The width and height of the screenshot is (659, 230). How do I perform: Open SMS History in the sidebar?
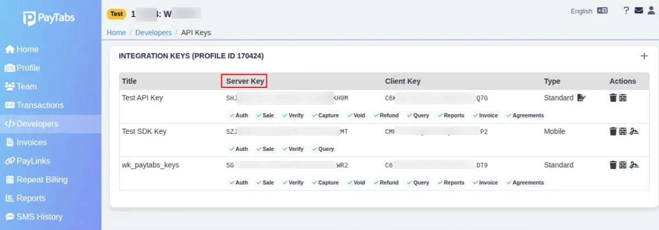coord(51,217)
